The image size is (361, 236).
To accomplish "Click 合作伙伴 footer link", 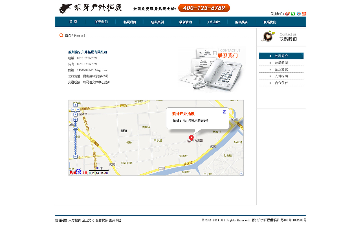I will [x=102, y=221].
